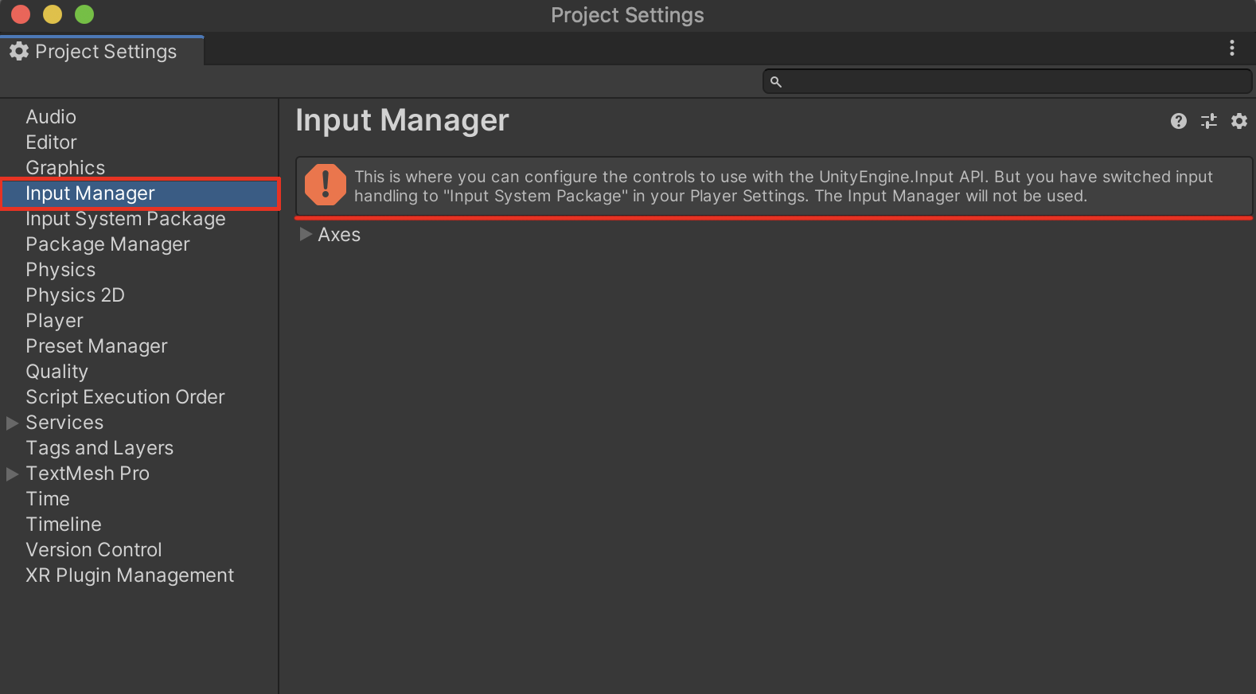
Task: Open Physics 2D settings
Action: tap(75, 295)
